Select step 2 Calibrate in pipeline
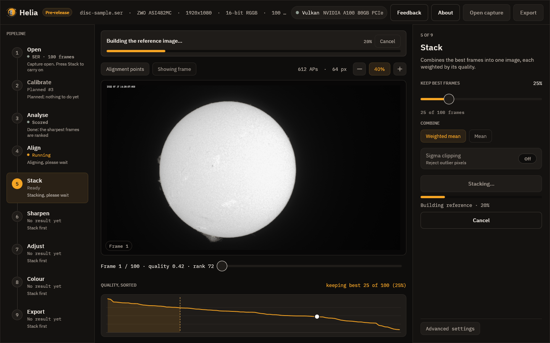This screenshot has height=343, width=550. [x=47, y=90]
